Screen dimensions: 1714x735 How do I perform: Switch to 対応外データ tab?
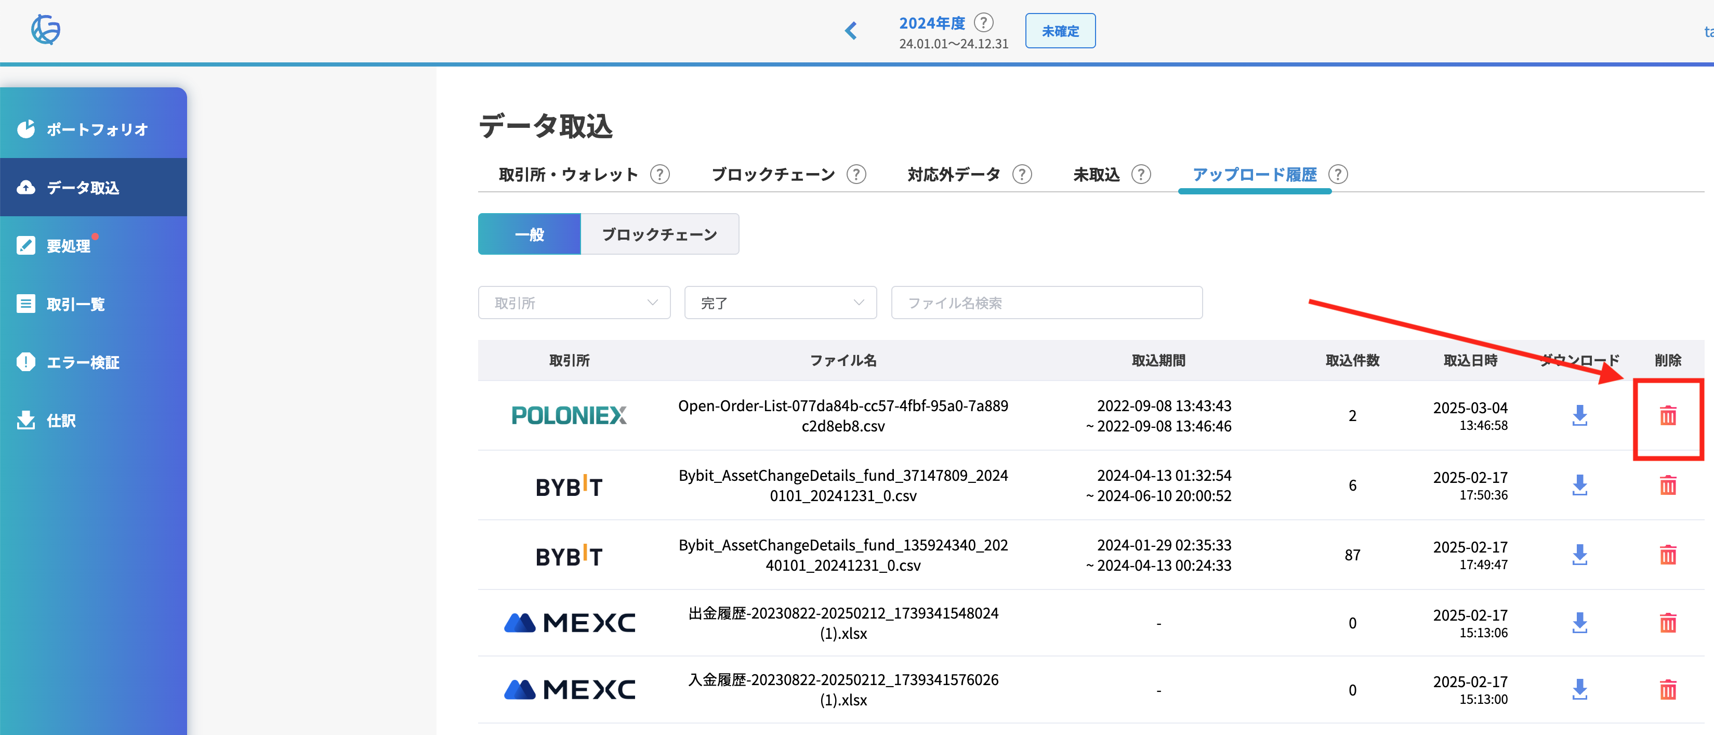(954, 175)
